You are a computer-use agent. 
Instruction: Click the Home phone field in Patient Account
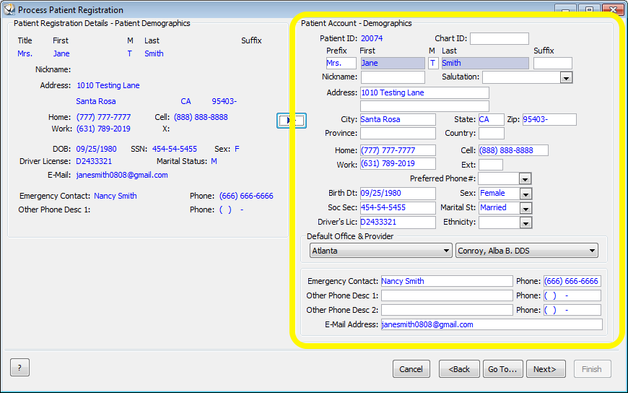398,150
